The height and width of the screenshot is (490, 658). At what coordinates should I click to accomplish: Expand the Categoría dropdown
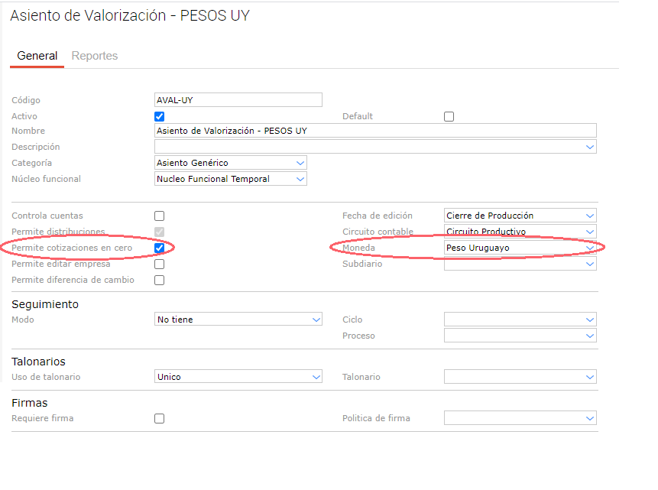click(x=230, y=163)
